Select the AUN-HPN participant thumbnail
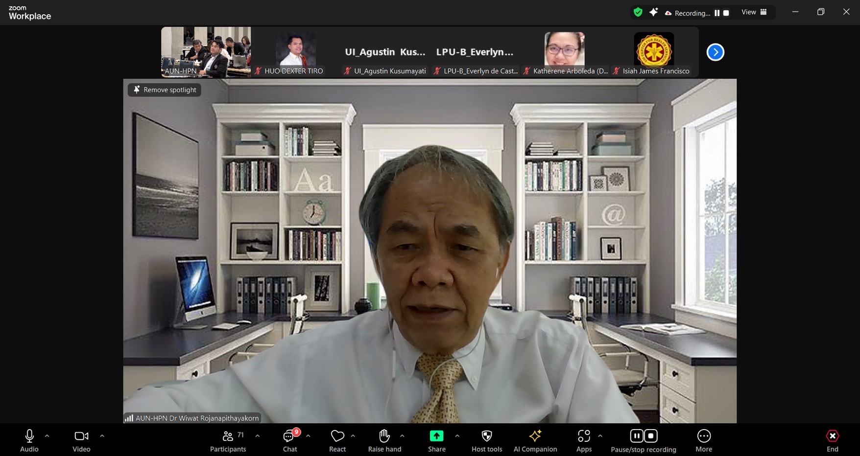860x456 pixels. click(x=206, y=52)
